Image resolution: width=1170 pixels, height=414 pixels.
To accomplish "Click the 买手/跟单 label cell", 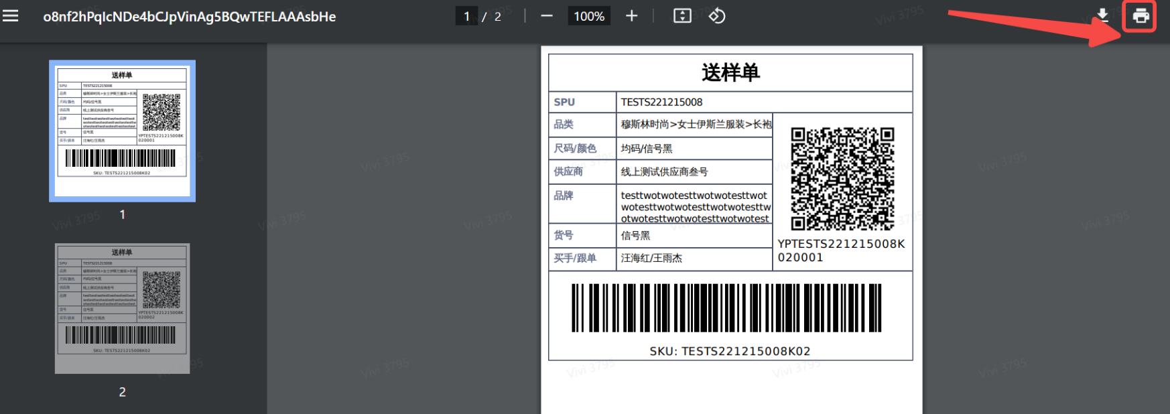I will tap(582, 259).
